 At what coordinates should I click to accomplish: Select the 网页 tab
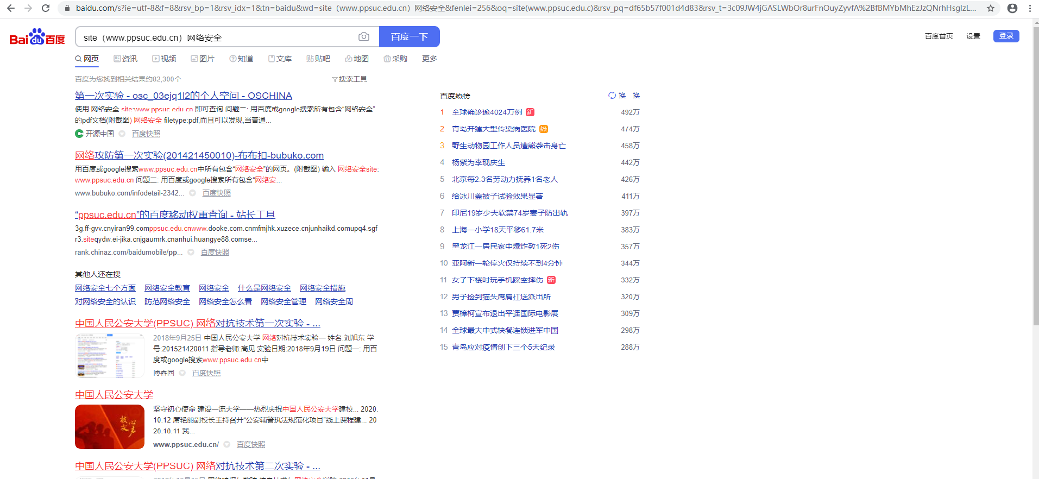click(x=87, y=59)
